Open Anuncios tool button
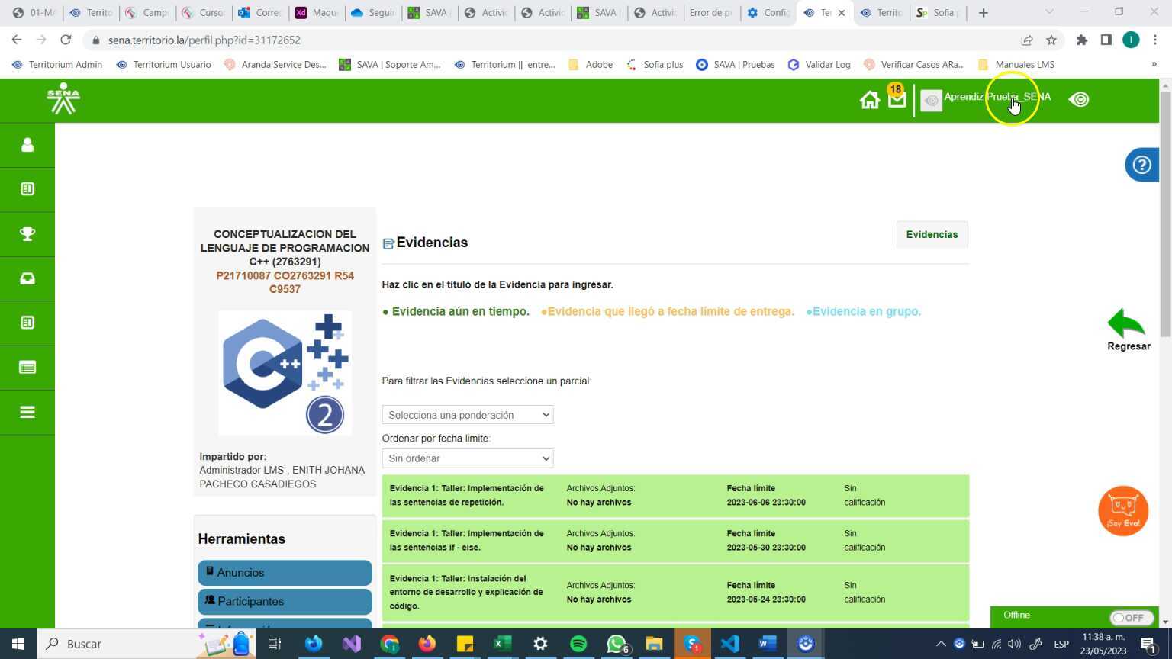The height and width of the screenshot is (659, 1172). [x=285, y=573]
